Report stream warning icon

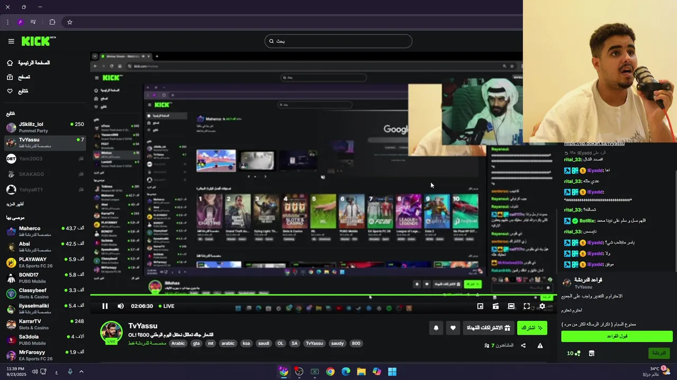(540, 346)
